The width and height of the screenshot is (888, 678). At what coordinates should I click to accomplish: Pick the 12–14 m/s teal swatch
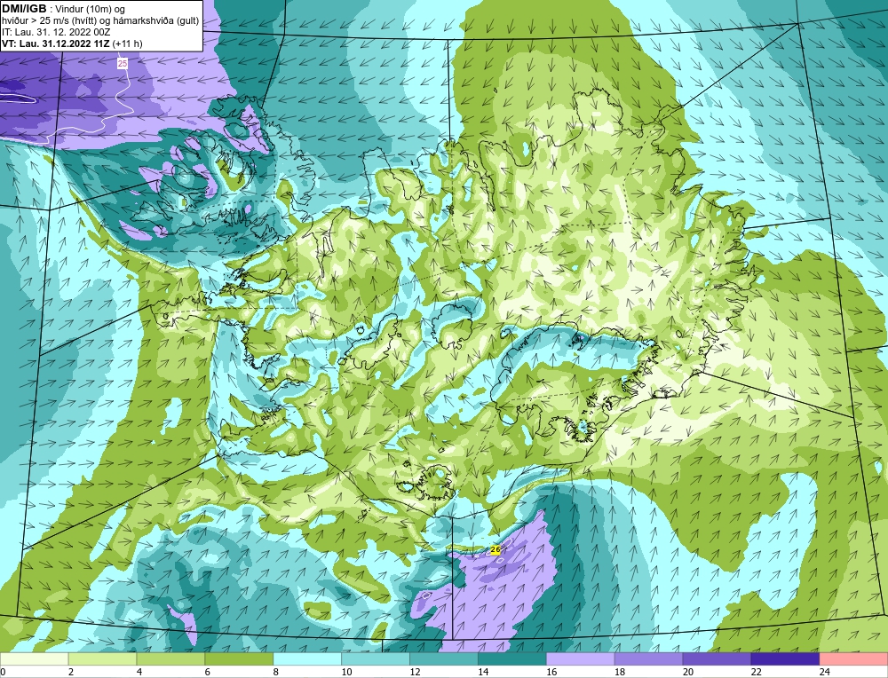pos(444,658)
